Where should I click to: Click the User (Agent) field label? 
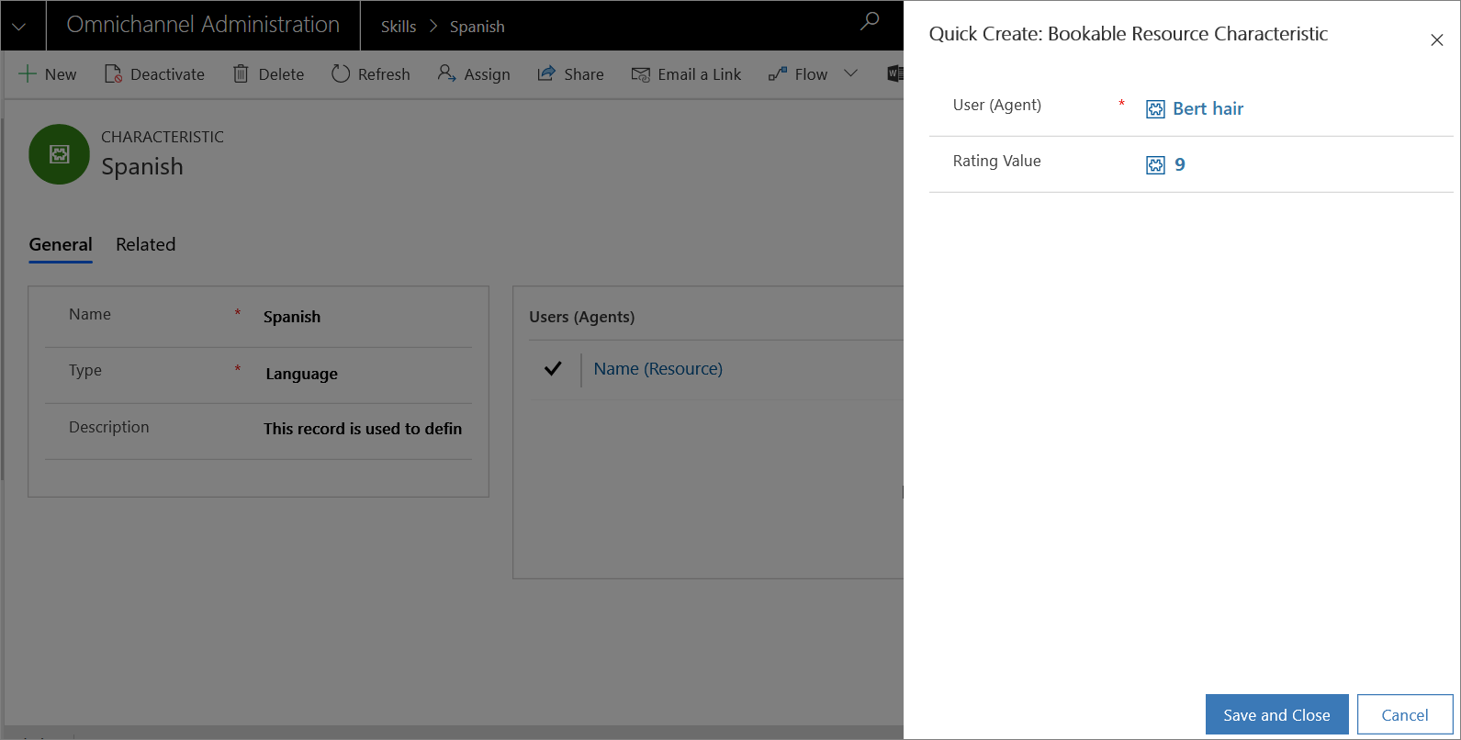click(996, 105)
